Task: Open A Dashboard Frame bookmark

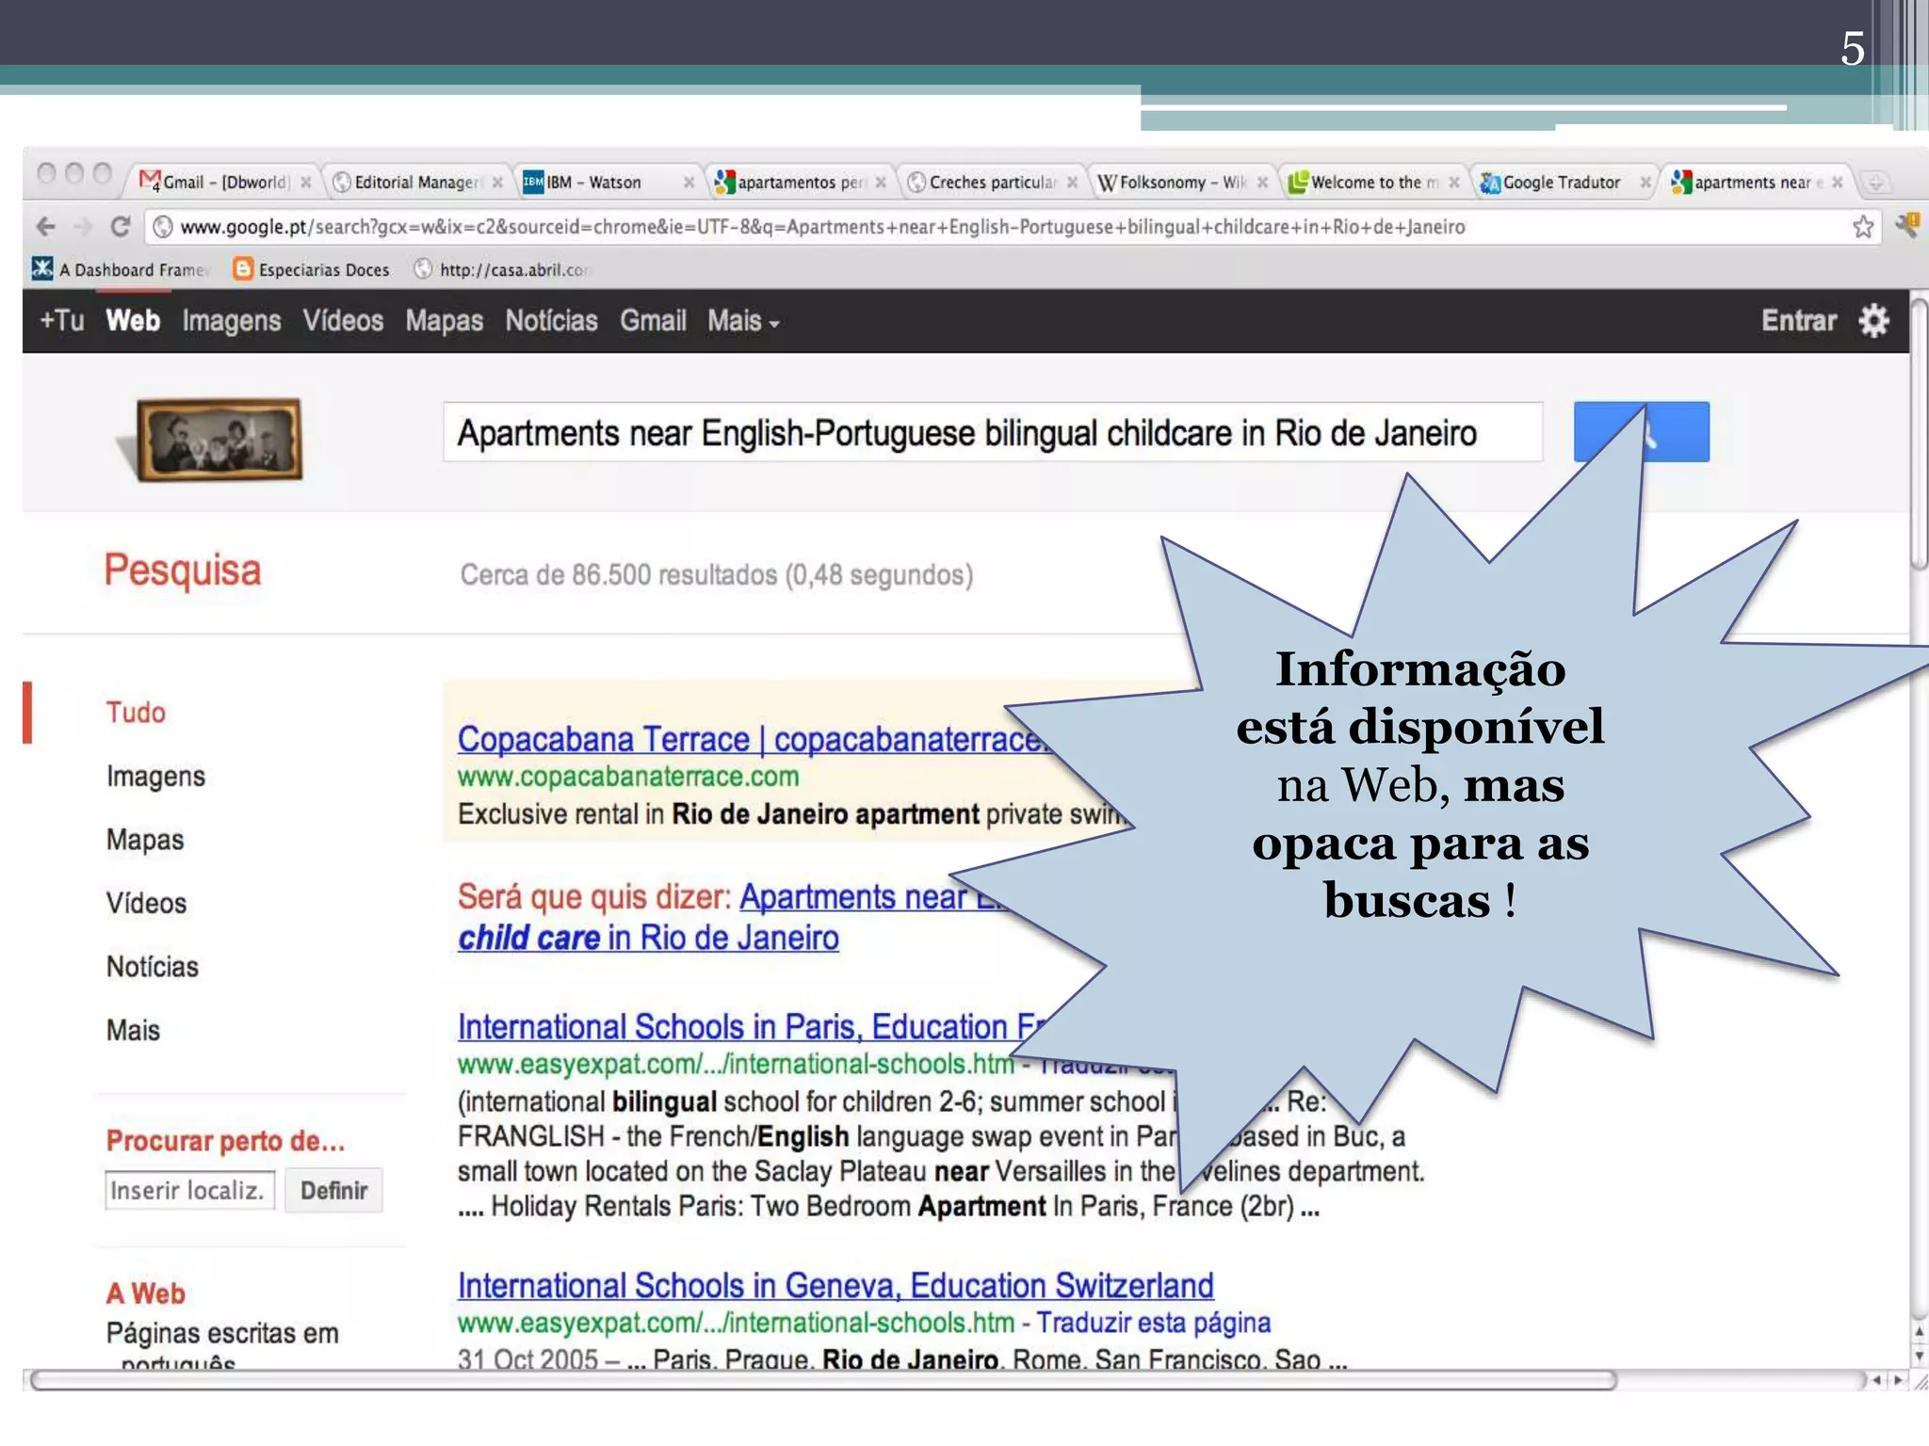Action: point(120,270)
